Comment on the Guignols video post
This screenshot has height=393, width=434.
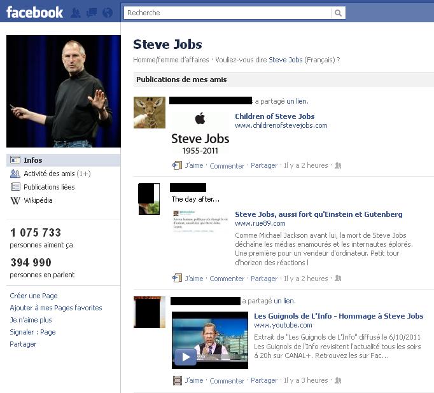227,381
